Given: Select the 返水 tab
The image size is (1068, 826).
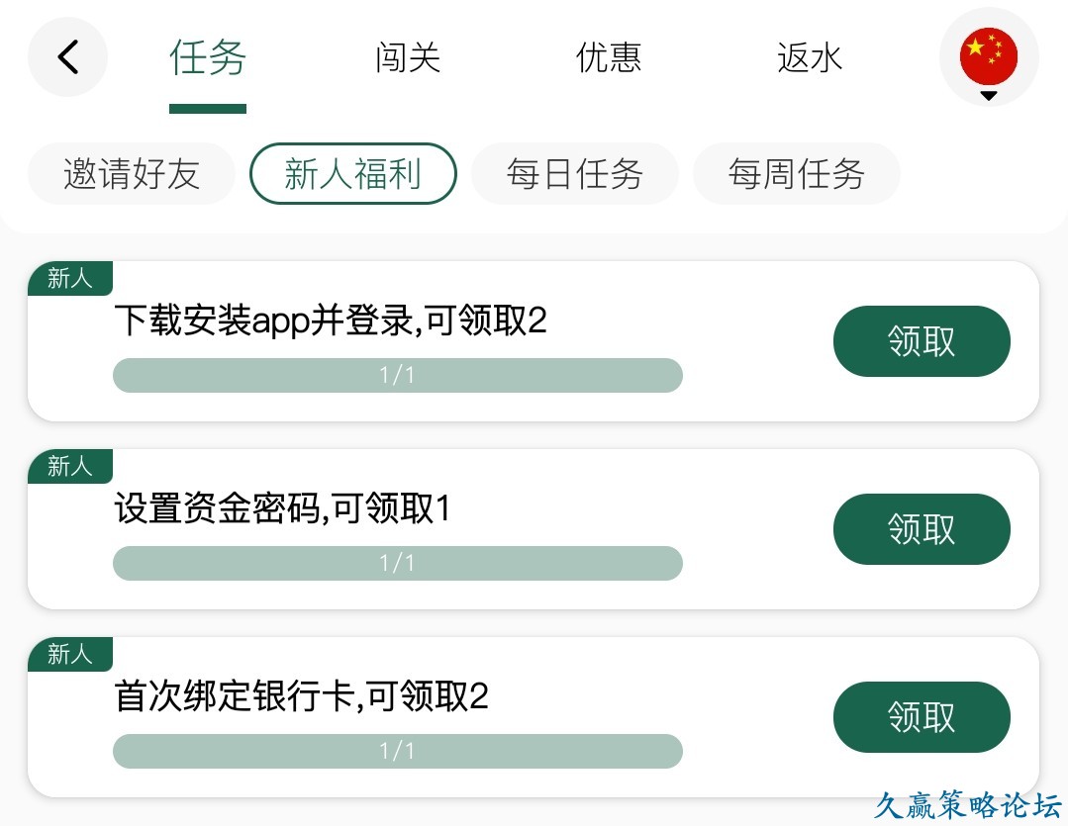Looking at the screenshot, I should 810,57.
